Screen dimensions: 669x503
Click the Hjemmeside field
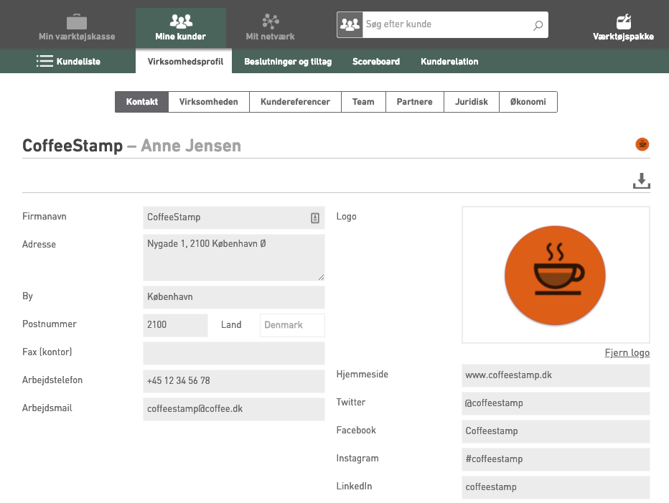556,375
